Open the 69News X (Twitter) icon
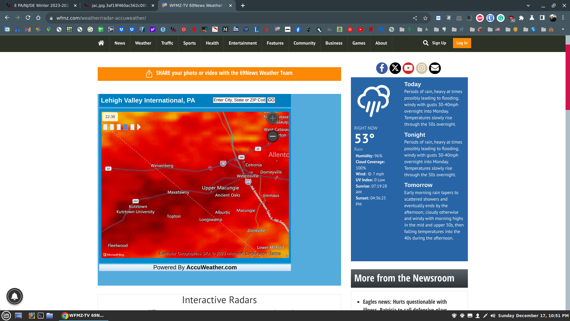Image resolution: width=570 pixels, height=321 pixels. click(395, 68)
